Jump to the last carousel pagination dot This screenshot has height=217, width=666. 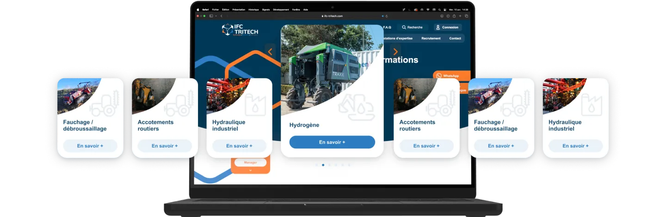click(349, 165)
